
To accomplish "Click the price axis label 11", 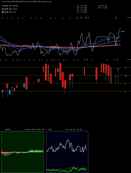I will (125, 68).
